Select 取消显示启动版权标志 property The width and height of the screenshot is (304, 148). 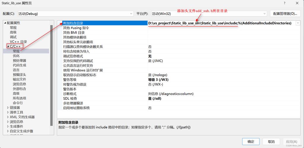79,75
